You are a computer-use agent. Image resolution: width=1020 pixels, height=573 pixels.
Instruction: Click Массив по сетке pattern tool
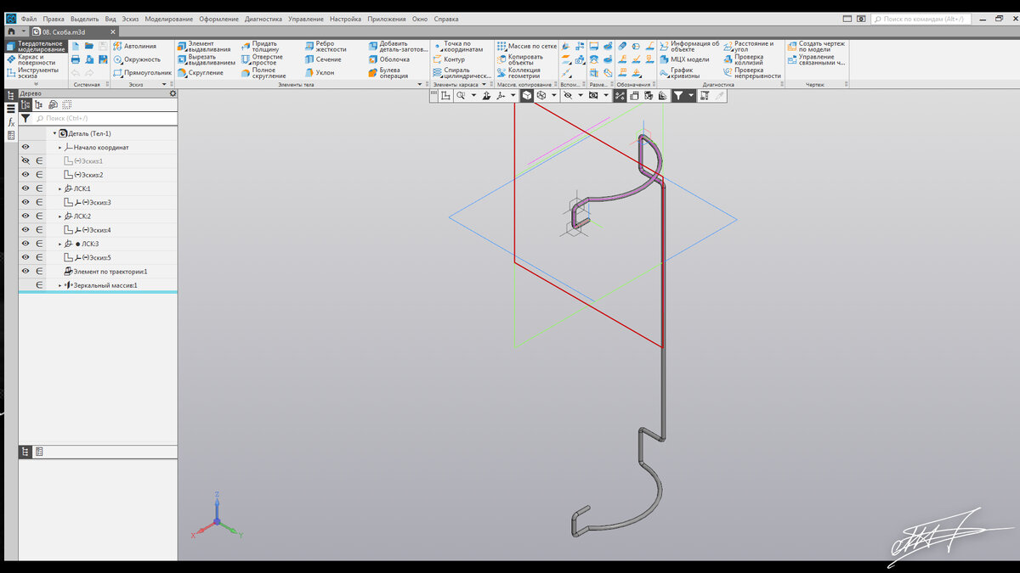click(x=526, y=46)
